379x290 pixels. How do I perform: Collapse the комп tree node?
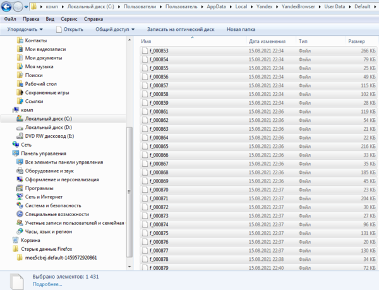[x=8, y=110]
